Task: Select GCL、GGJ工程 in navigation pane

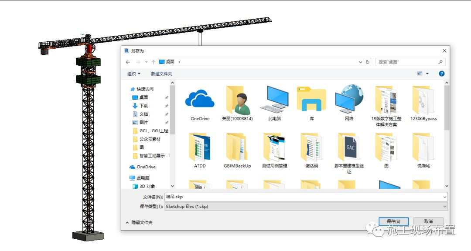Action: point(150,131)
